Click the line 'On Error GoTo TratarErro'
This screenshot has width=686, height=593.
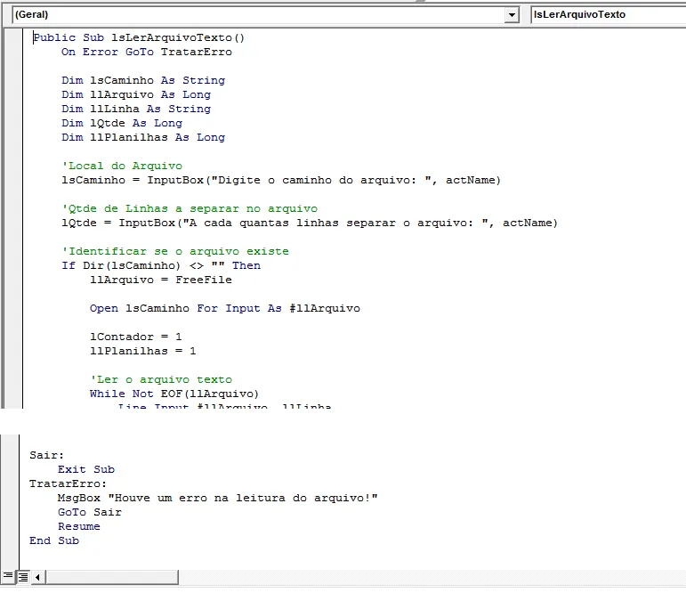tap(147, 52)
